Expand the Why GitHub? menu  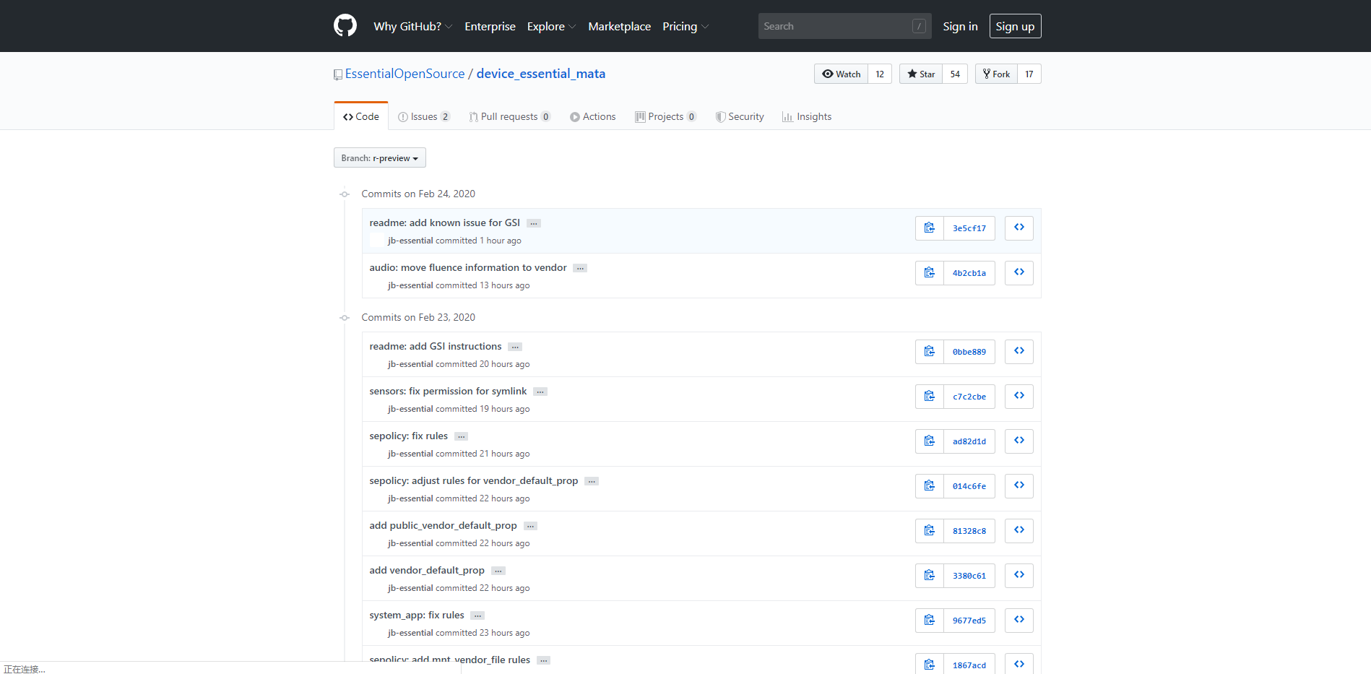pyautogui.click(x=412, y=27)
